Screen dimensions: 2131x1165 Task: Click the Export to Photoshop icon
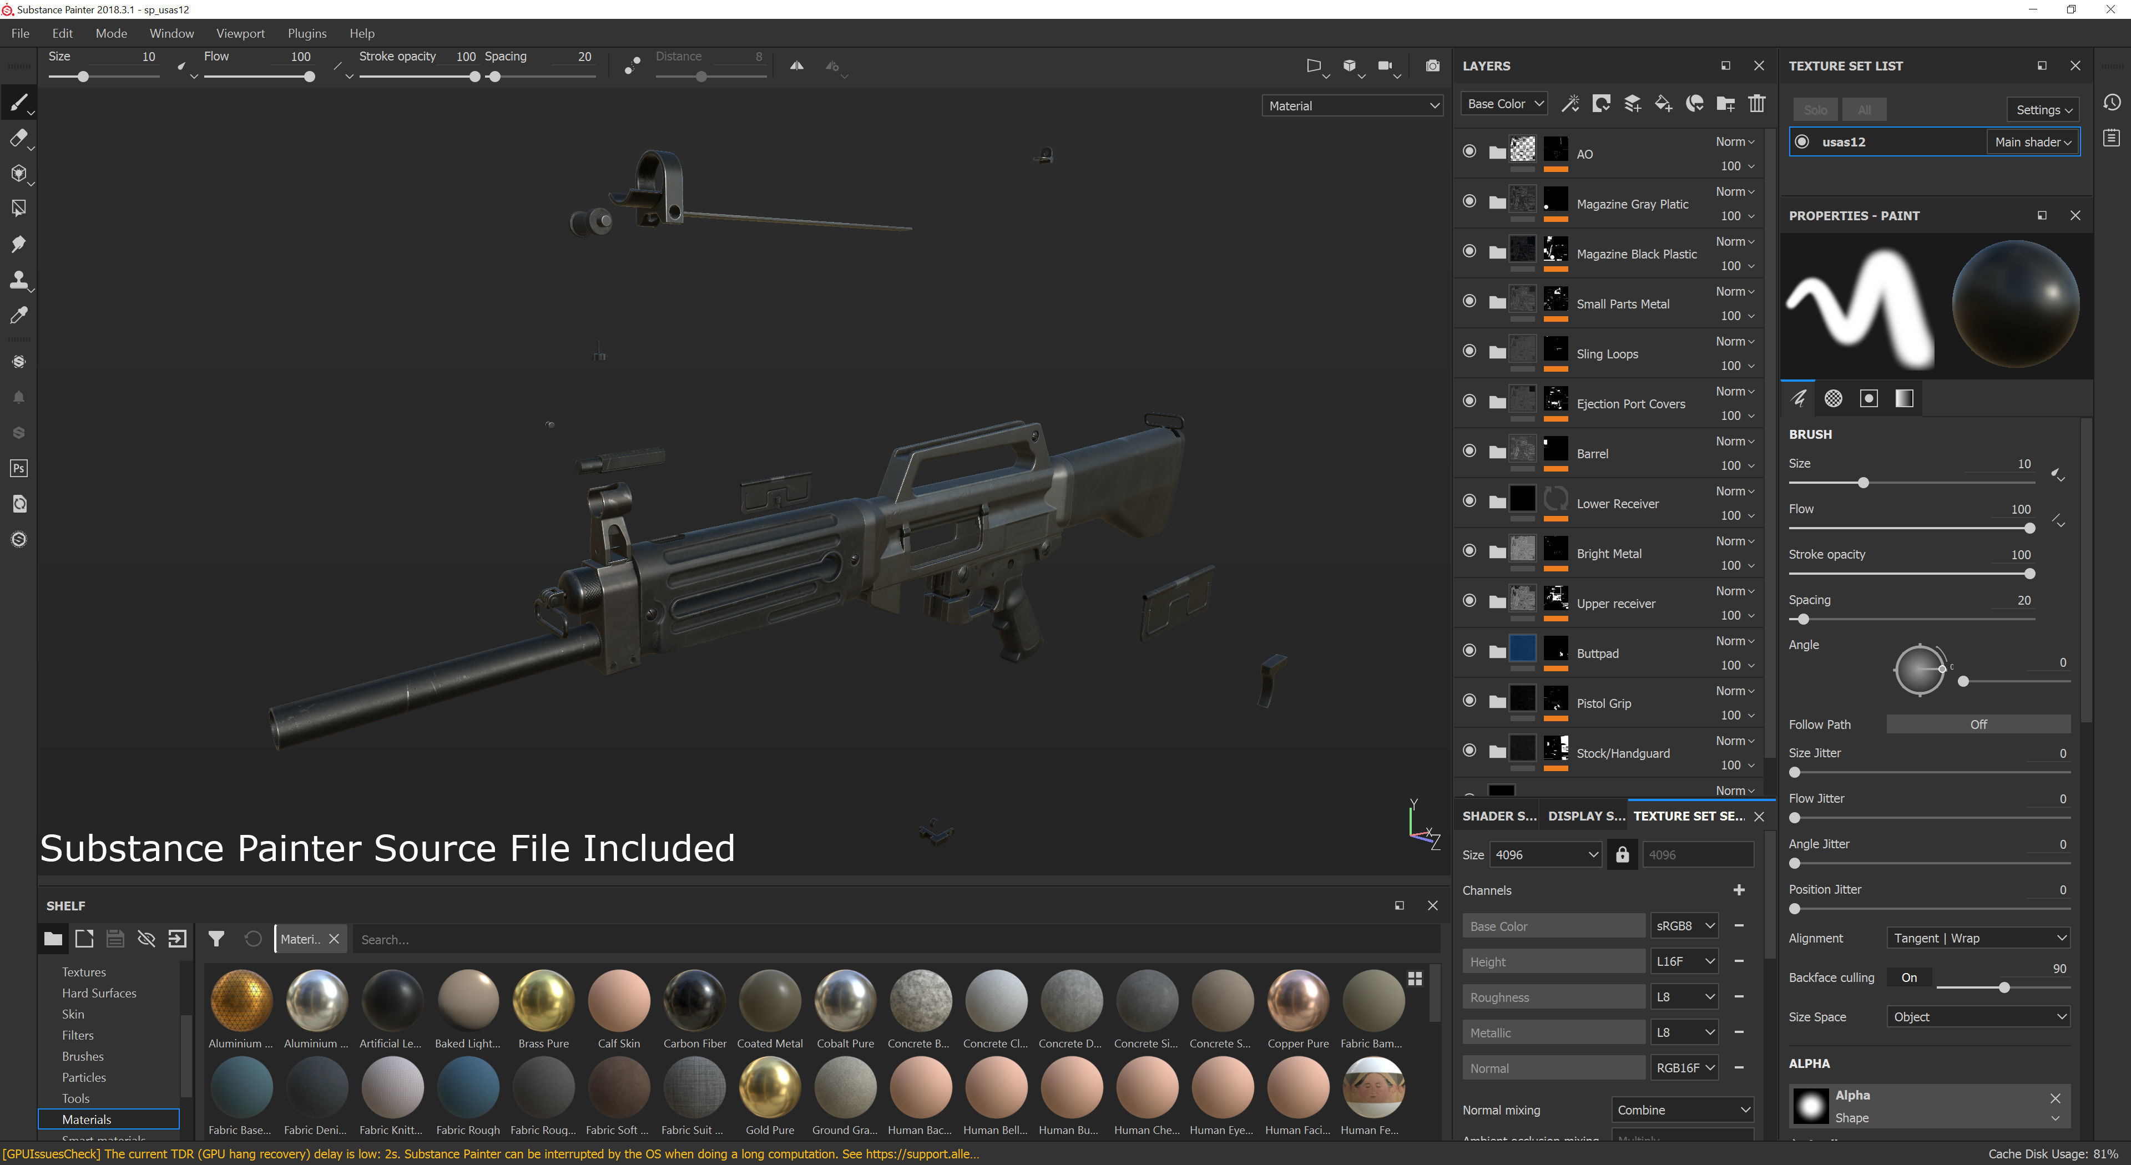[x=18, y=468]
